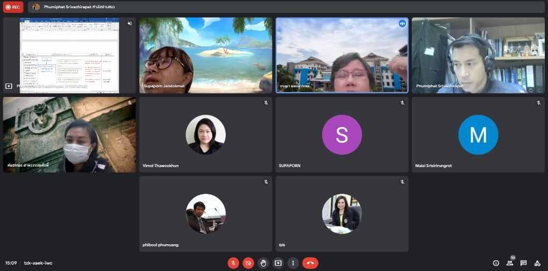The width and height of the screenshot is (548, 271).
Task: Open the meeting details info icon
Action: pos(495,263)
